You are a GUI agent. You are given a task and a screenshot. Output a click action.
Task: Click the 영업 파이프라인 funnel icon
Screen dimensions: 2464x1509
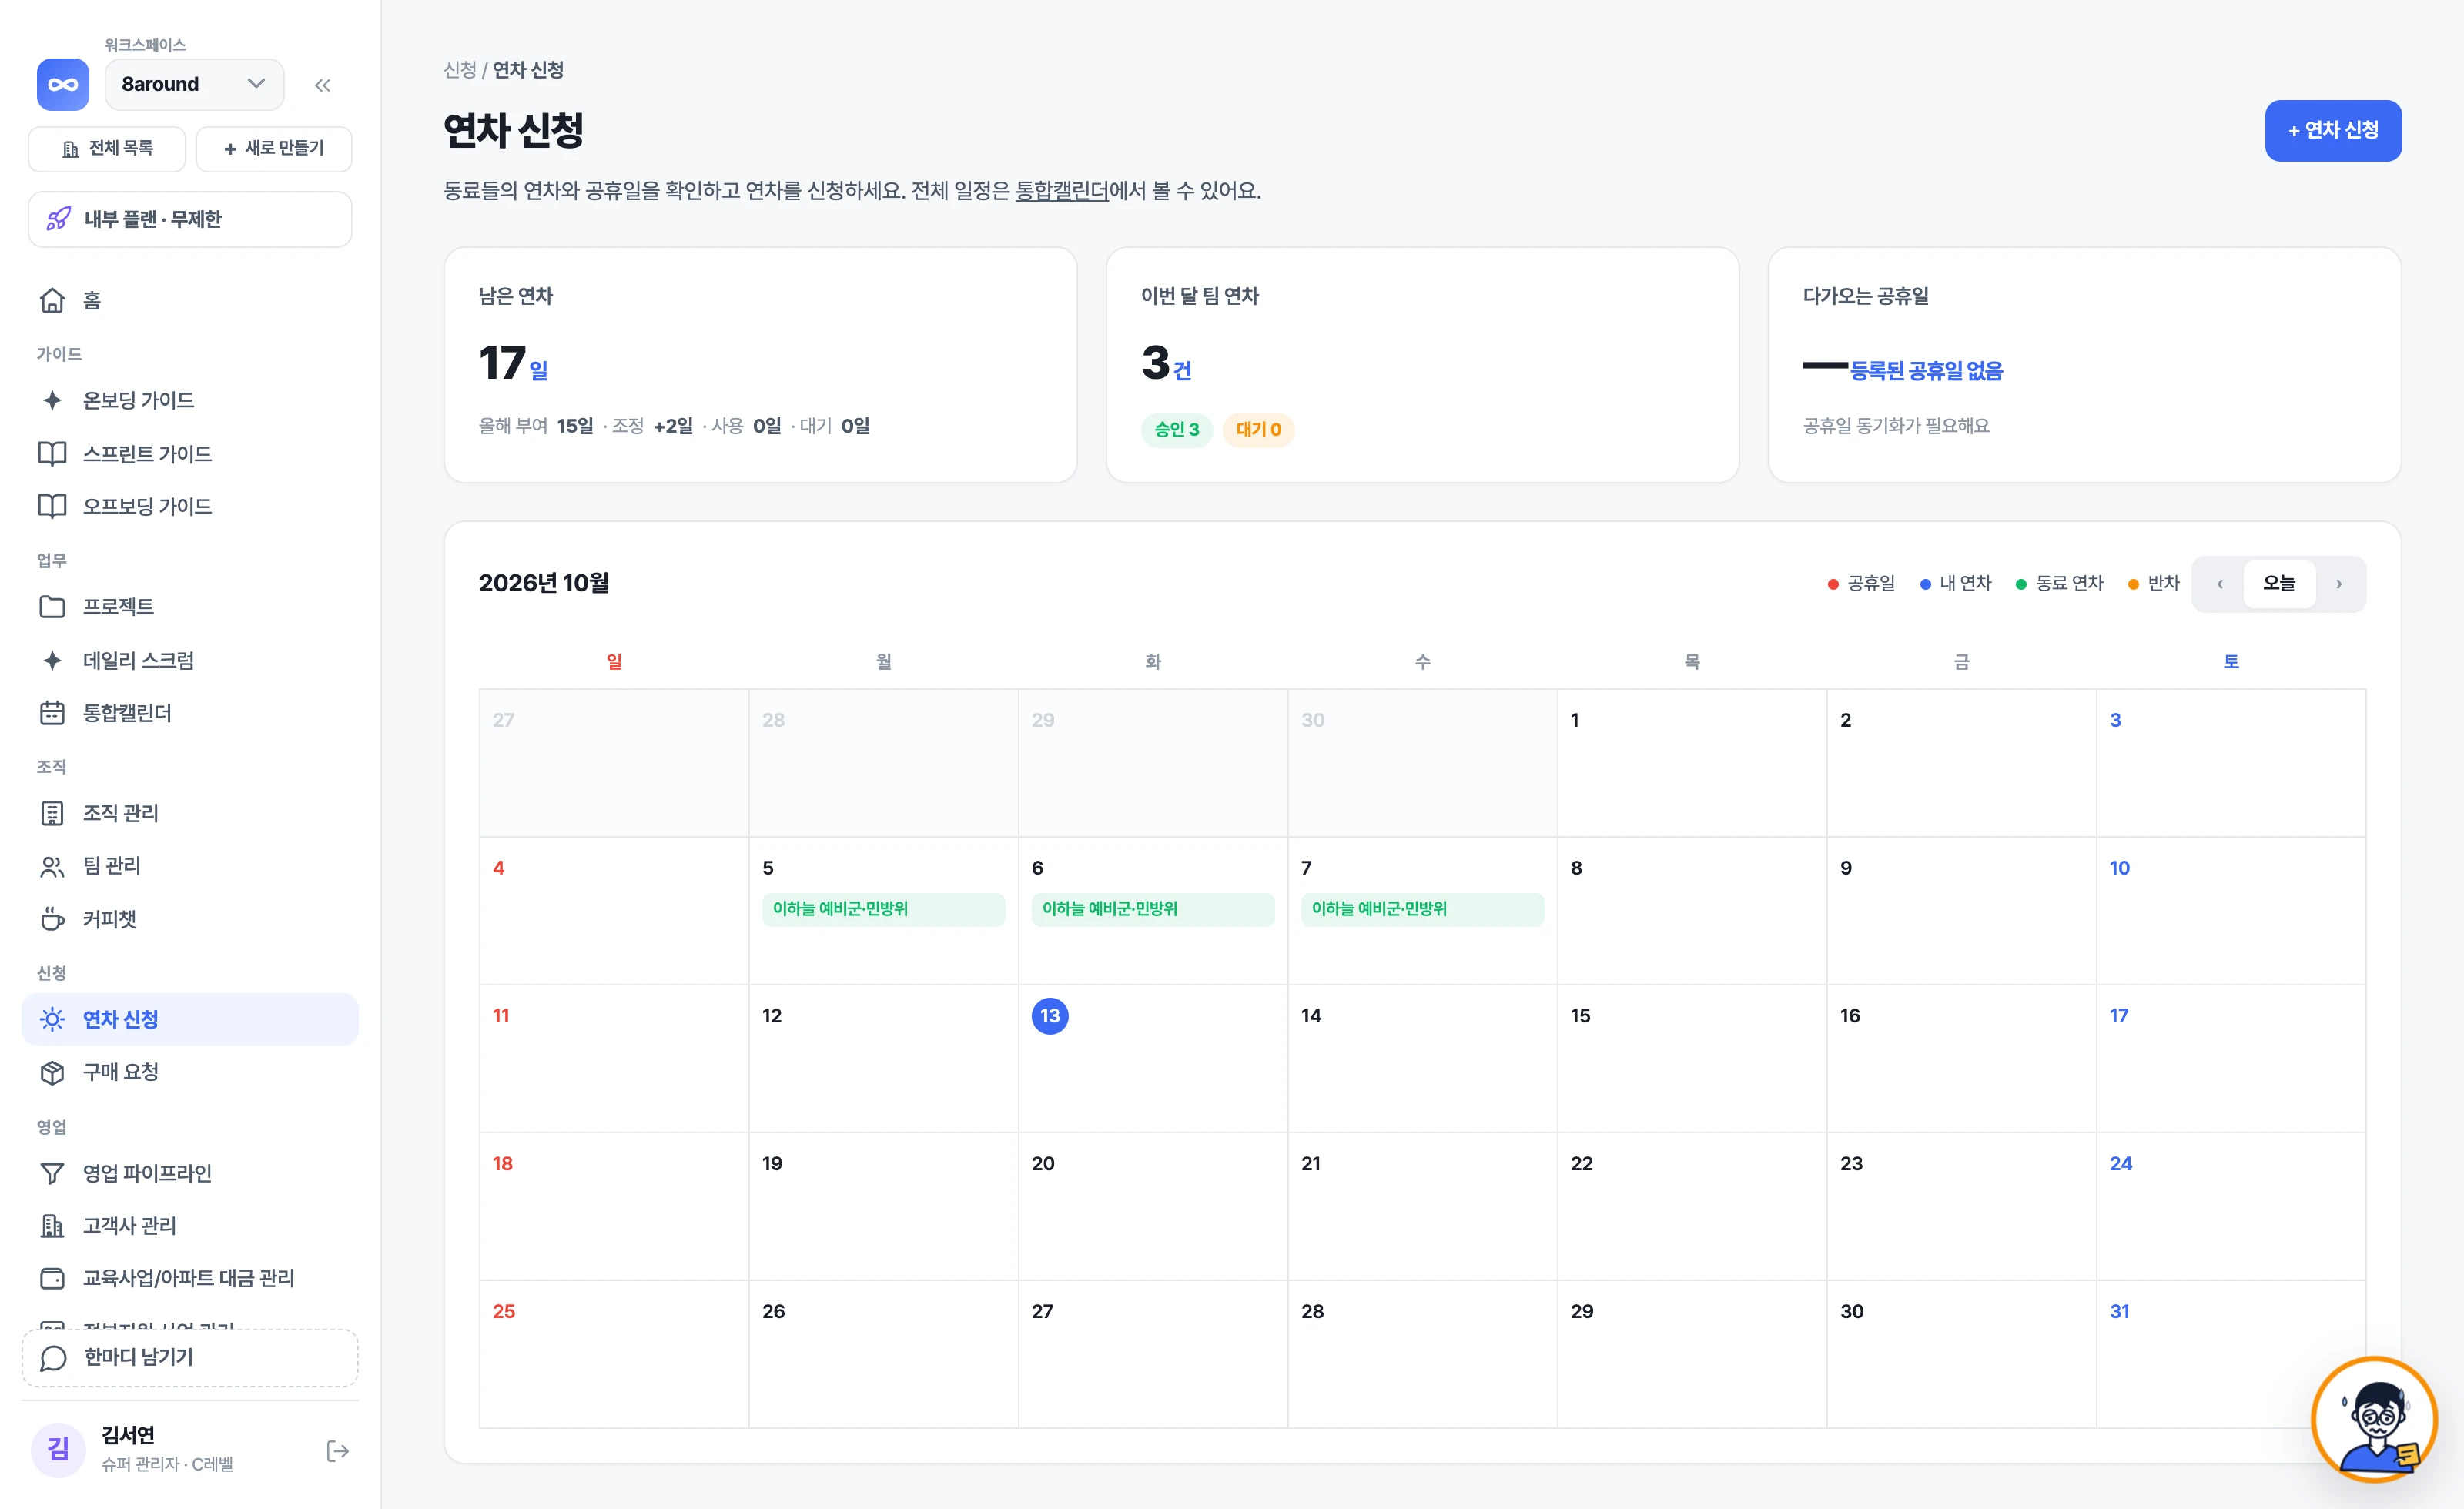click(52, 1173)
